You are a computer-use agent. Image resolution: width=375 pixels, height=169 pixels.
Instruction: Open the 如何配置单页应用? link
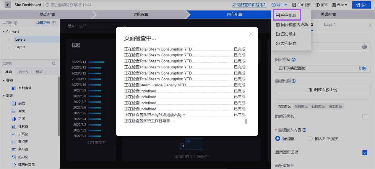[x=249, y=5]
